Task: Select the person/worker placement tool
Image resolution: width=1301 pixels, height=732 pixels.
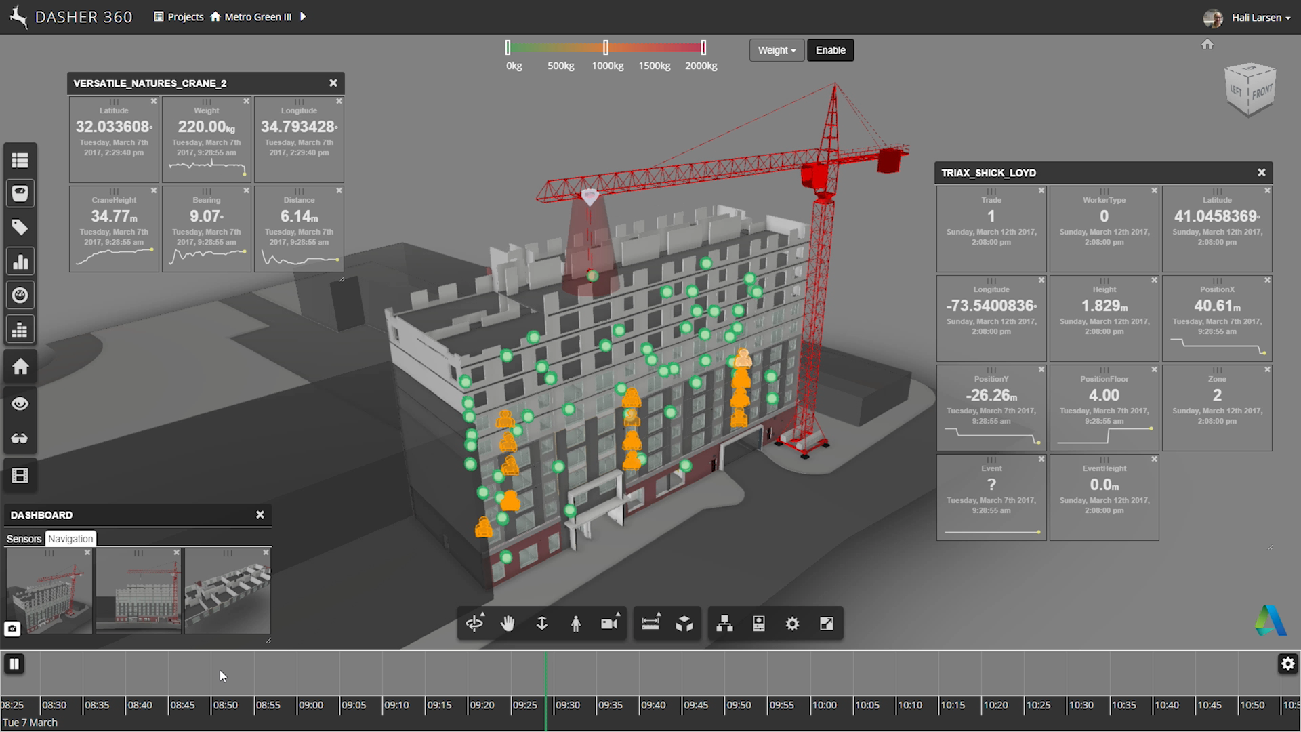Action: coord(575,623)
